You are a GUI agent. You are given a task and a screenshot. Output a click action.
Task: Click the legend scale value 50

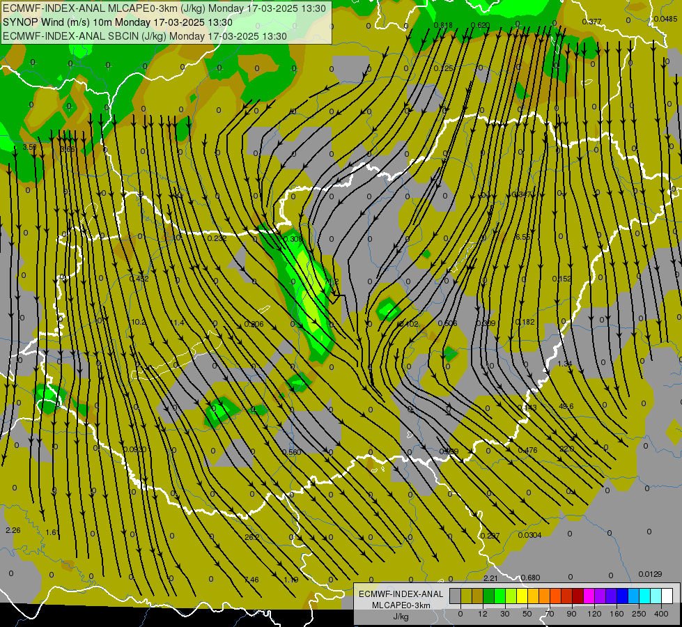[527, 614]
